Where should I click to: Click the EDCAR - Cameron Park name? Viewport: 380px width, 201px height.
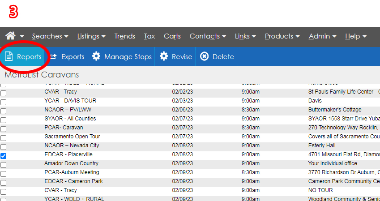pos(74,181)
